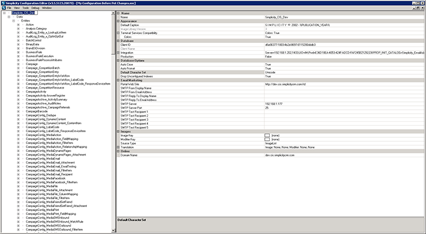Viewport: 426px width, 234px height.
Task: Collapse the Online property category
Action: point(118,151)
